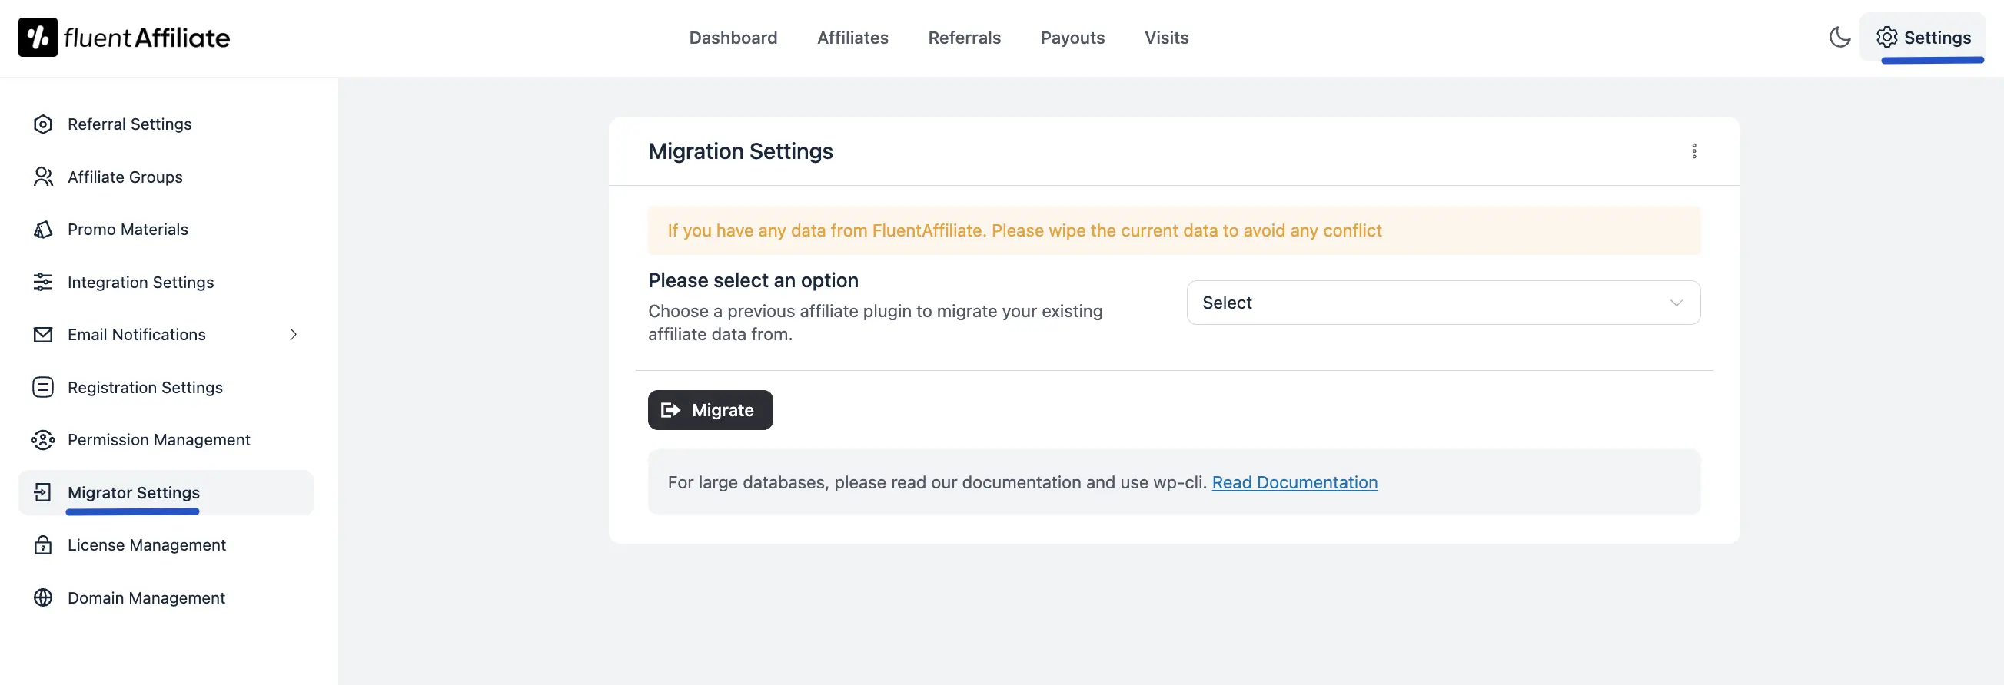Screen dimensions: 2004x685
Task: Click the 'For large databases' note text
Action: pyautogui.click(x=936, y=482)
